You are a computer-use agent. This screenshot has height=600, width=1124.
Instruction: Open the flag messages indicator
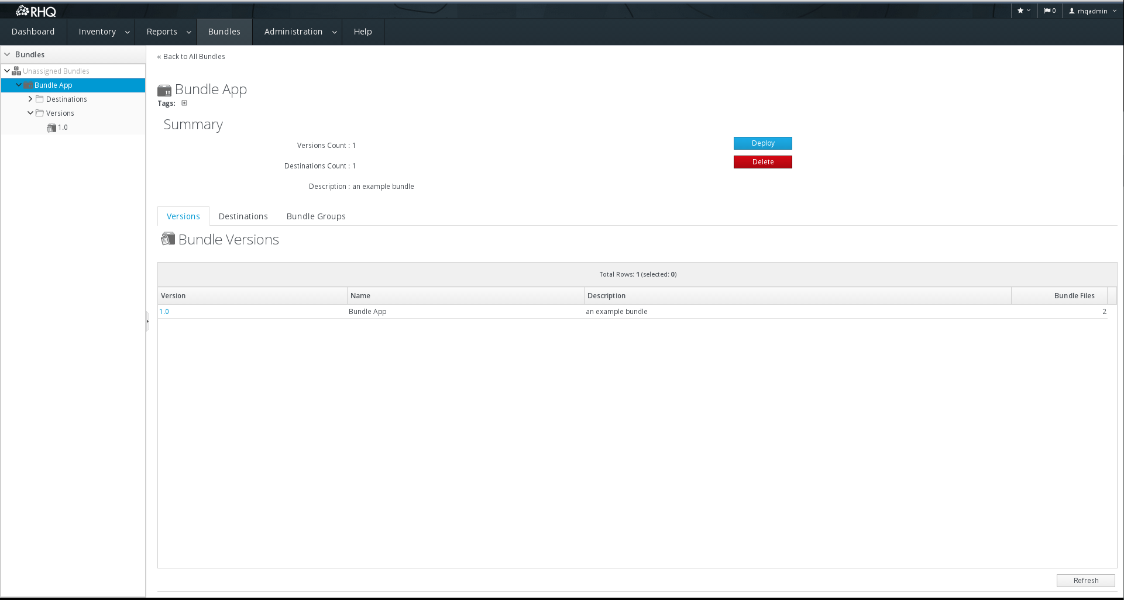tap(1050, 11)
